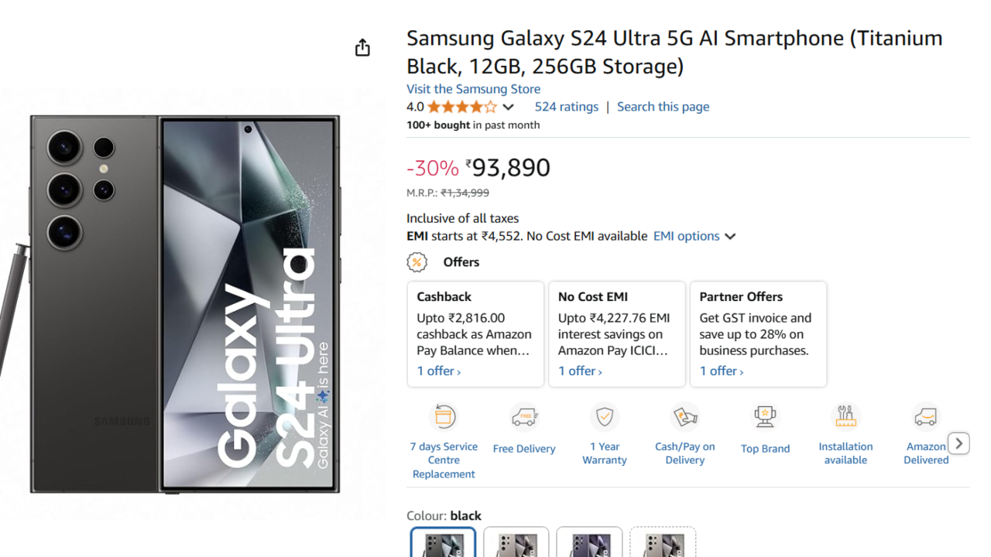Image resolution: width=991 pixels, height=557 pixels.
Task: Click the Free Delivery truck icon
Action: point(524,418)
